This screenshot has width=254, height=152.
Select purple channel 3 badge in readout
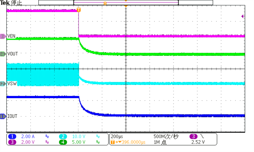tap(12, 142)
